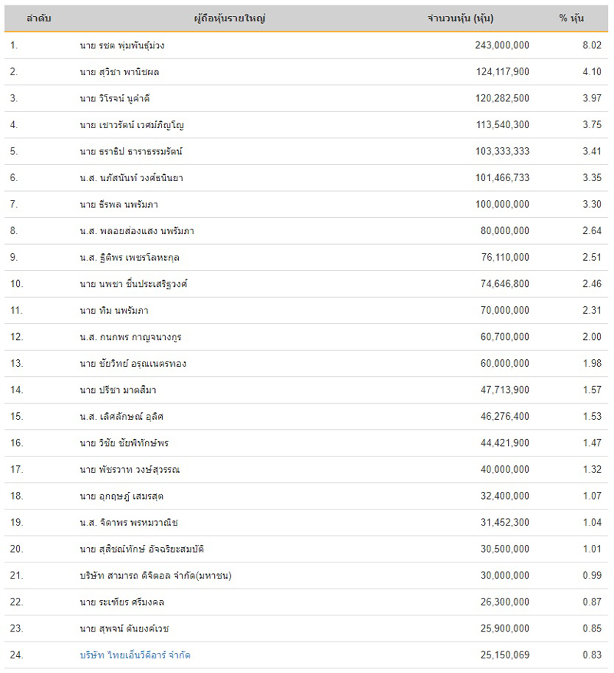
Task: Select the name นาย ปรีชา มาตสีมา
Action: pos(118,390)
